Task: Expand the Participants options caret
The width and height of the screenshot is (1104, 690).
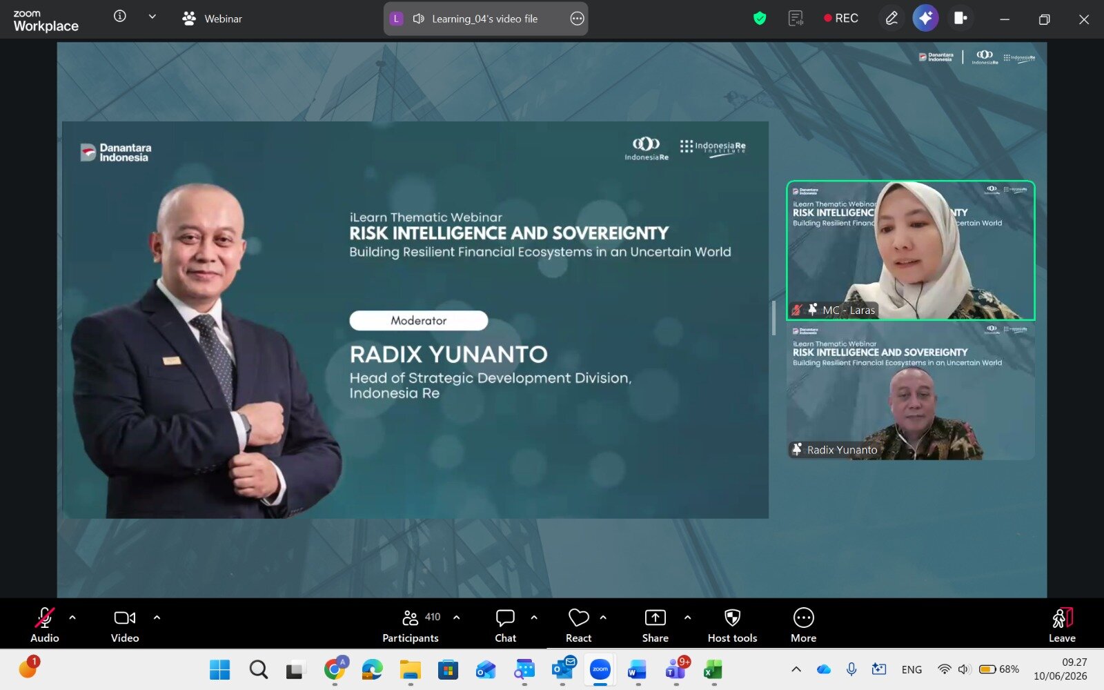Action: click(x=456, y=618)
